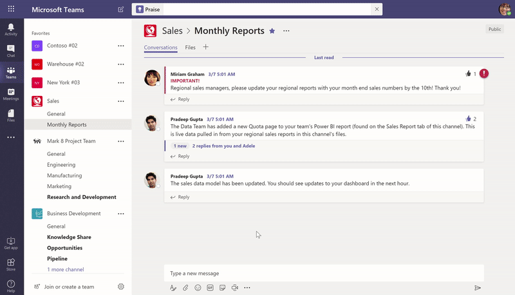The image size is (515, 295).
Task: Open the Meetings calendar icon
Action: pos(11,94)
